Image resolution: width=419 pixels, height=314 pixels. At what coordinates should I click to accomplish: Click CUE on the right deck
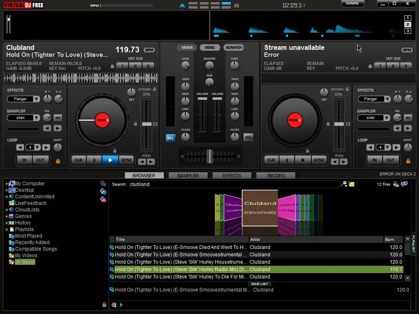coord(271,160)
